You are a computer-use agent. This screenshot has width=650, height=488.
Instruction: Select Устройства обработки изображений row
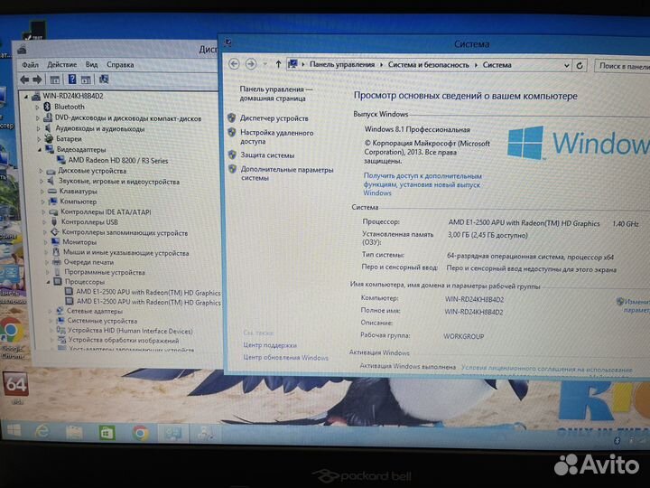(x=124, y=341)
